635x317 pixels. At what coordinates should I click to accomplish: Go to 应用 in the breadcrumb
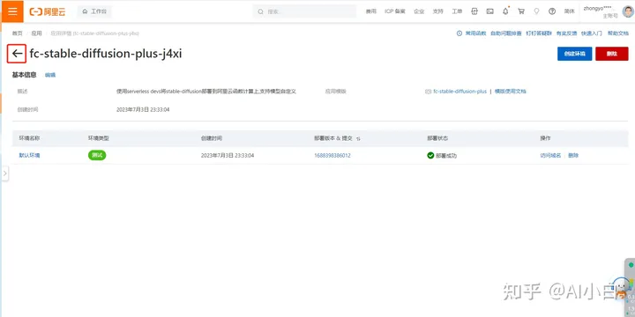click(36, 33)
